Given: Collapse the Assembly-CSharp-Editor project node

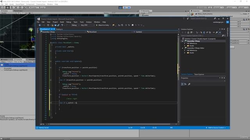Looking at the screenshot, I should [x=183, y=48].
